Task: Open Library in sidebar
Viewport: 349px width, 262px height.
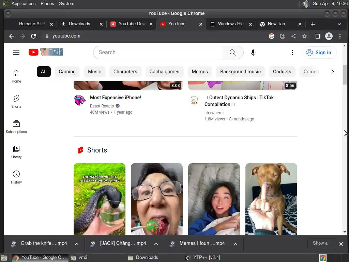Action: pyautogui.click(x=16, y=152)
